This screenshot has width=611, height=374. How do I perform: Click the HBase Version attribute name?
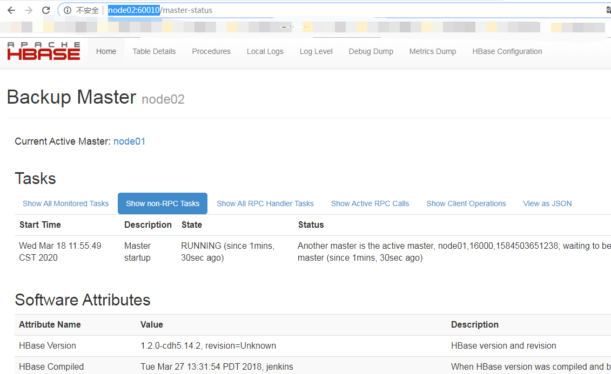tap(48, 345)
